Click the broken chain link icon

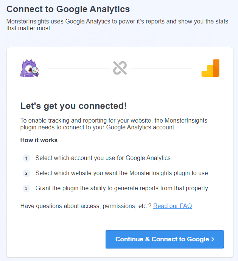120,68
